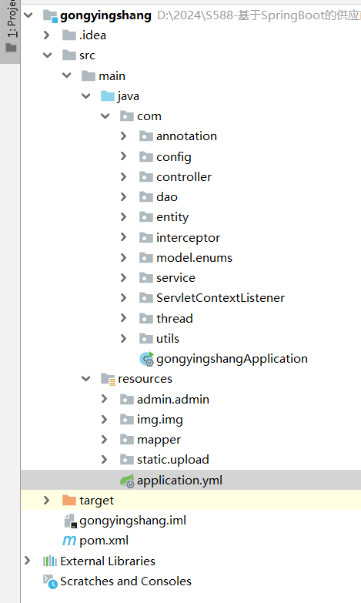Click the blue java source folder icon
This screenshot has width=361, height=603.
point(108,95)
